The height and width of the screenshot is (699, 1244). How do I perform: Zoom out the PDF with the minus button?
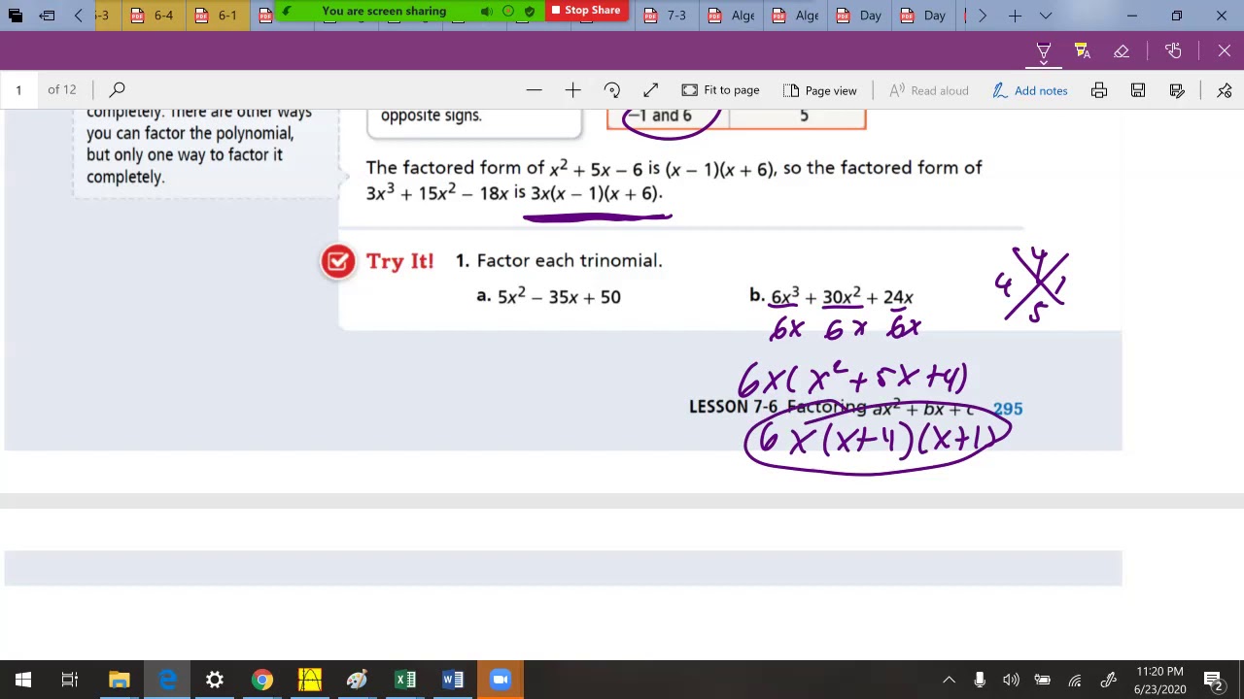coord(534,90)
